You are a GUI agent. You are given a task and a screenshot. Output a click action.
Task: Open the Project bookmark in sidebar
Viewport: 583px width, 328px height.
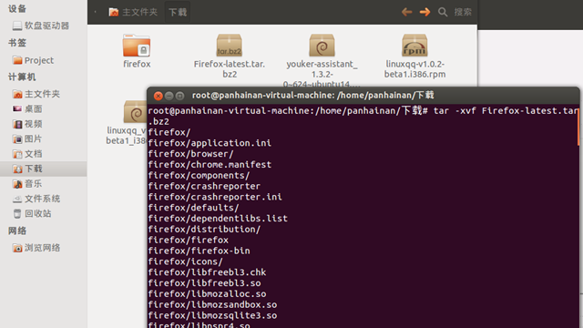click(x=34, y=60)
